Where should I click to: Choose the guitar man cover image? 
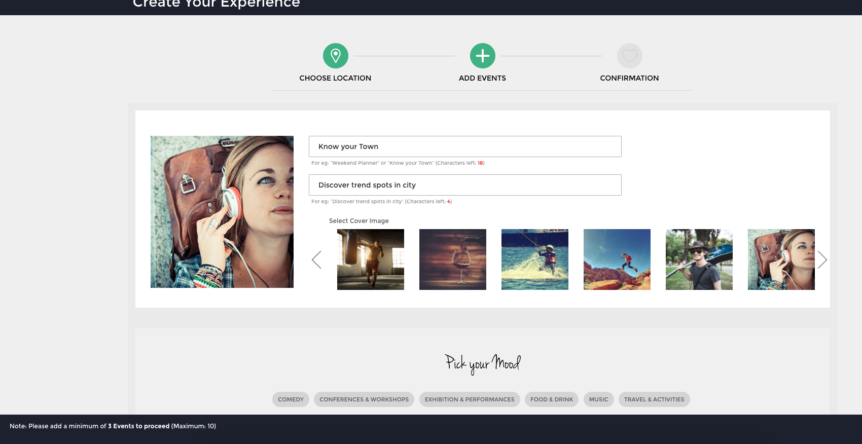point(699,260)
